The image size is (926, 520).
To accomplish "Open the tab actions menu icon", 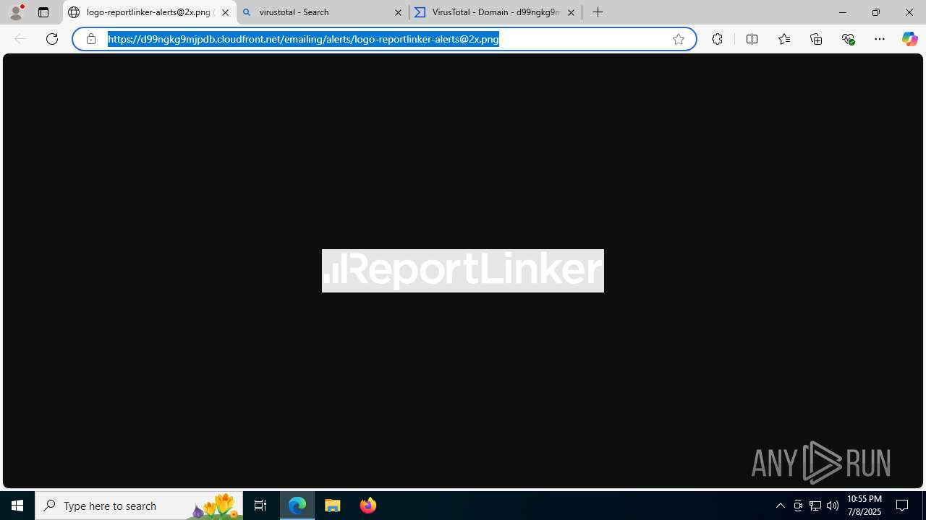I will click(x=43, y=12).
